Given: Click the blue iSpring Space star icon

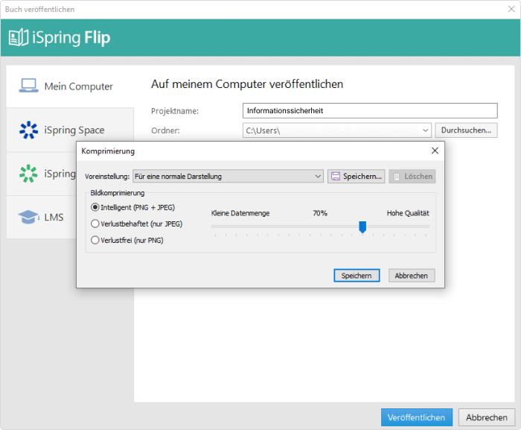Looking at the screenshot, I should (28, 130).
